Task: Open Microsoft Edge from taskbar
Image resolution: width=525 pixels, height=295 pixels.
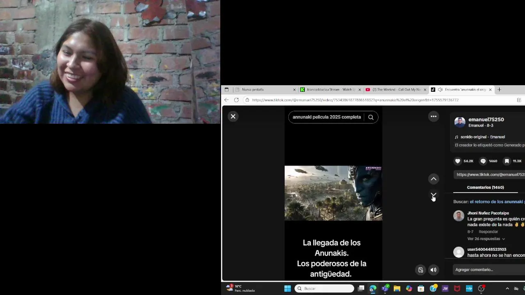Action: point(373,288)
